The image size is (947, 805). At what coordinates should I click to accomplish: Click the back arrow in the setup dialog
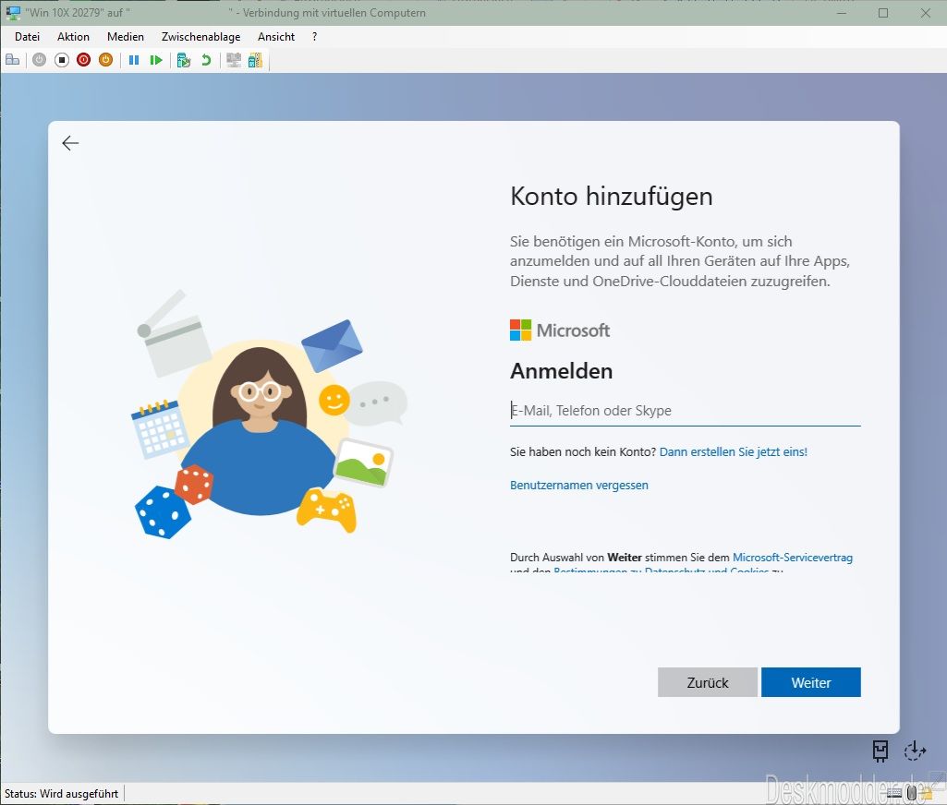70,143
